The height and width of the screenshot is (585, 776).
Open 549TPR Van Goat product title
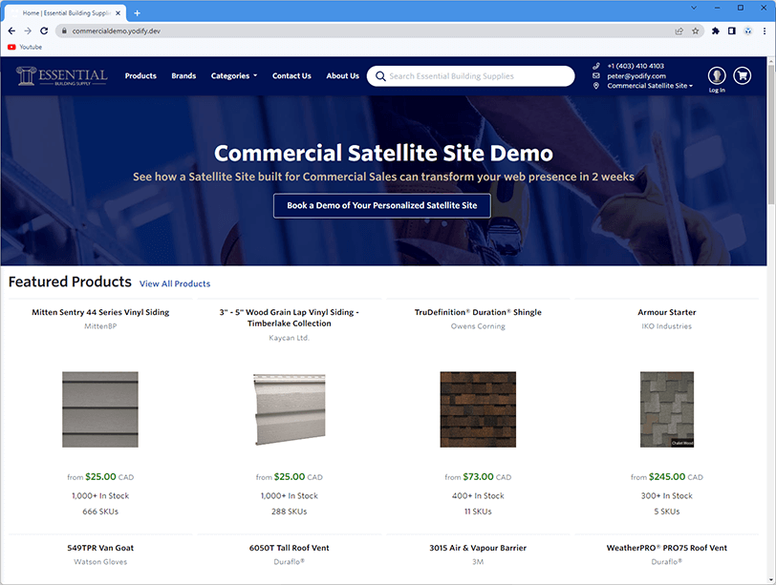point(100,548)
